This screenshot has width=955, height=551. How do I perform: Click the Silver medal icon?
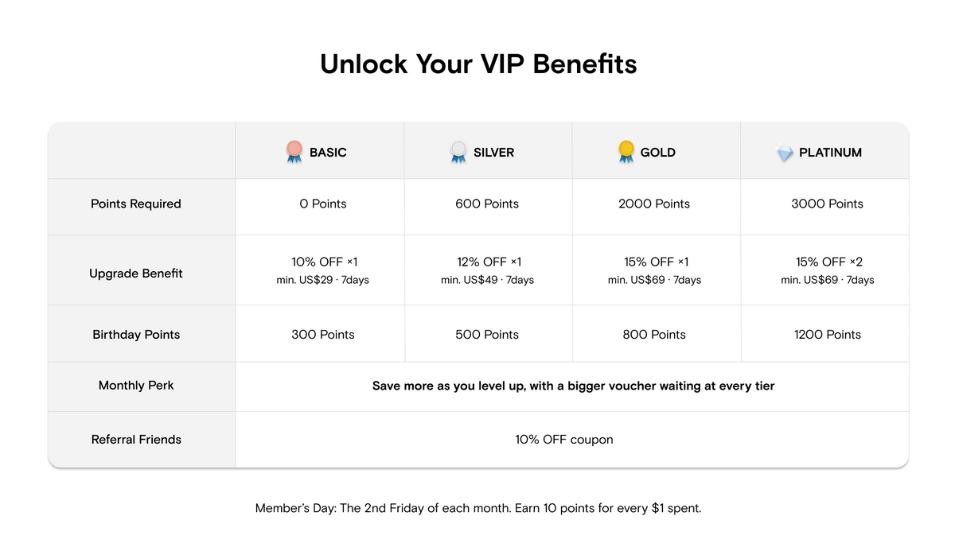pyautogui.click(x=458, y=152)
